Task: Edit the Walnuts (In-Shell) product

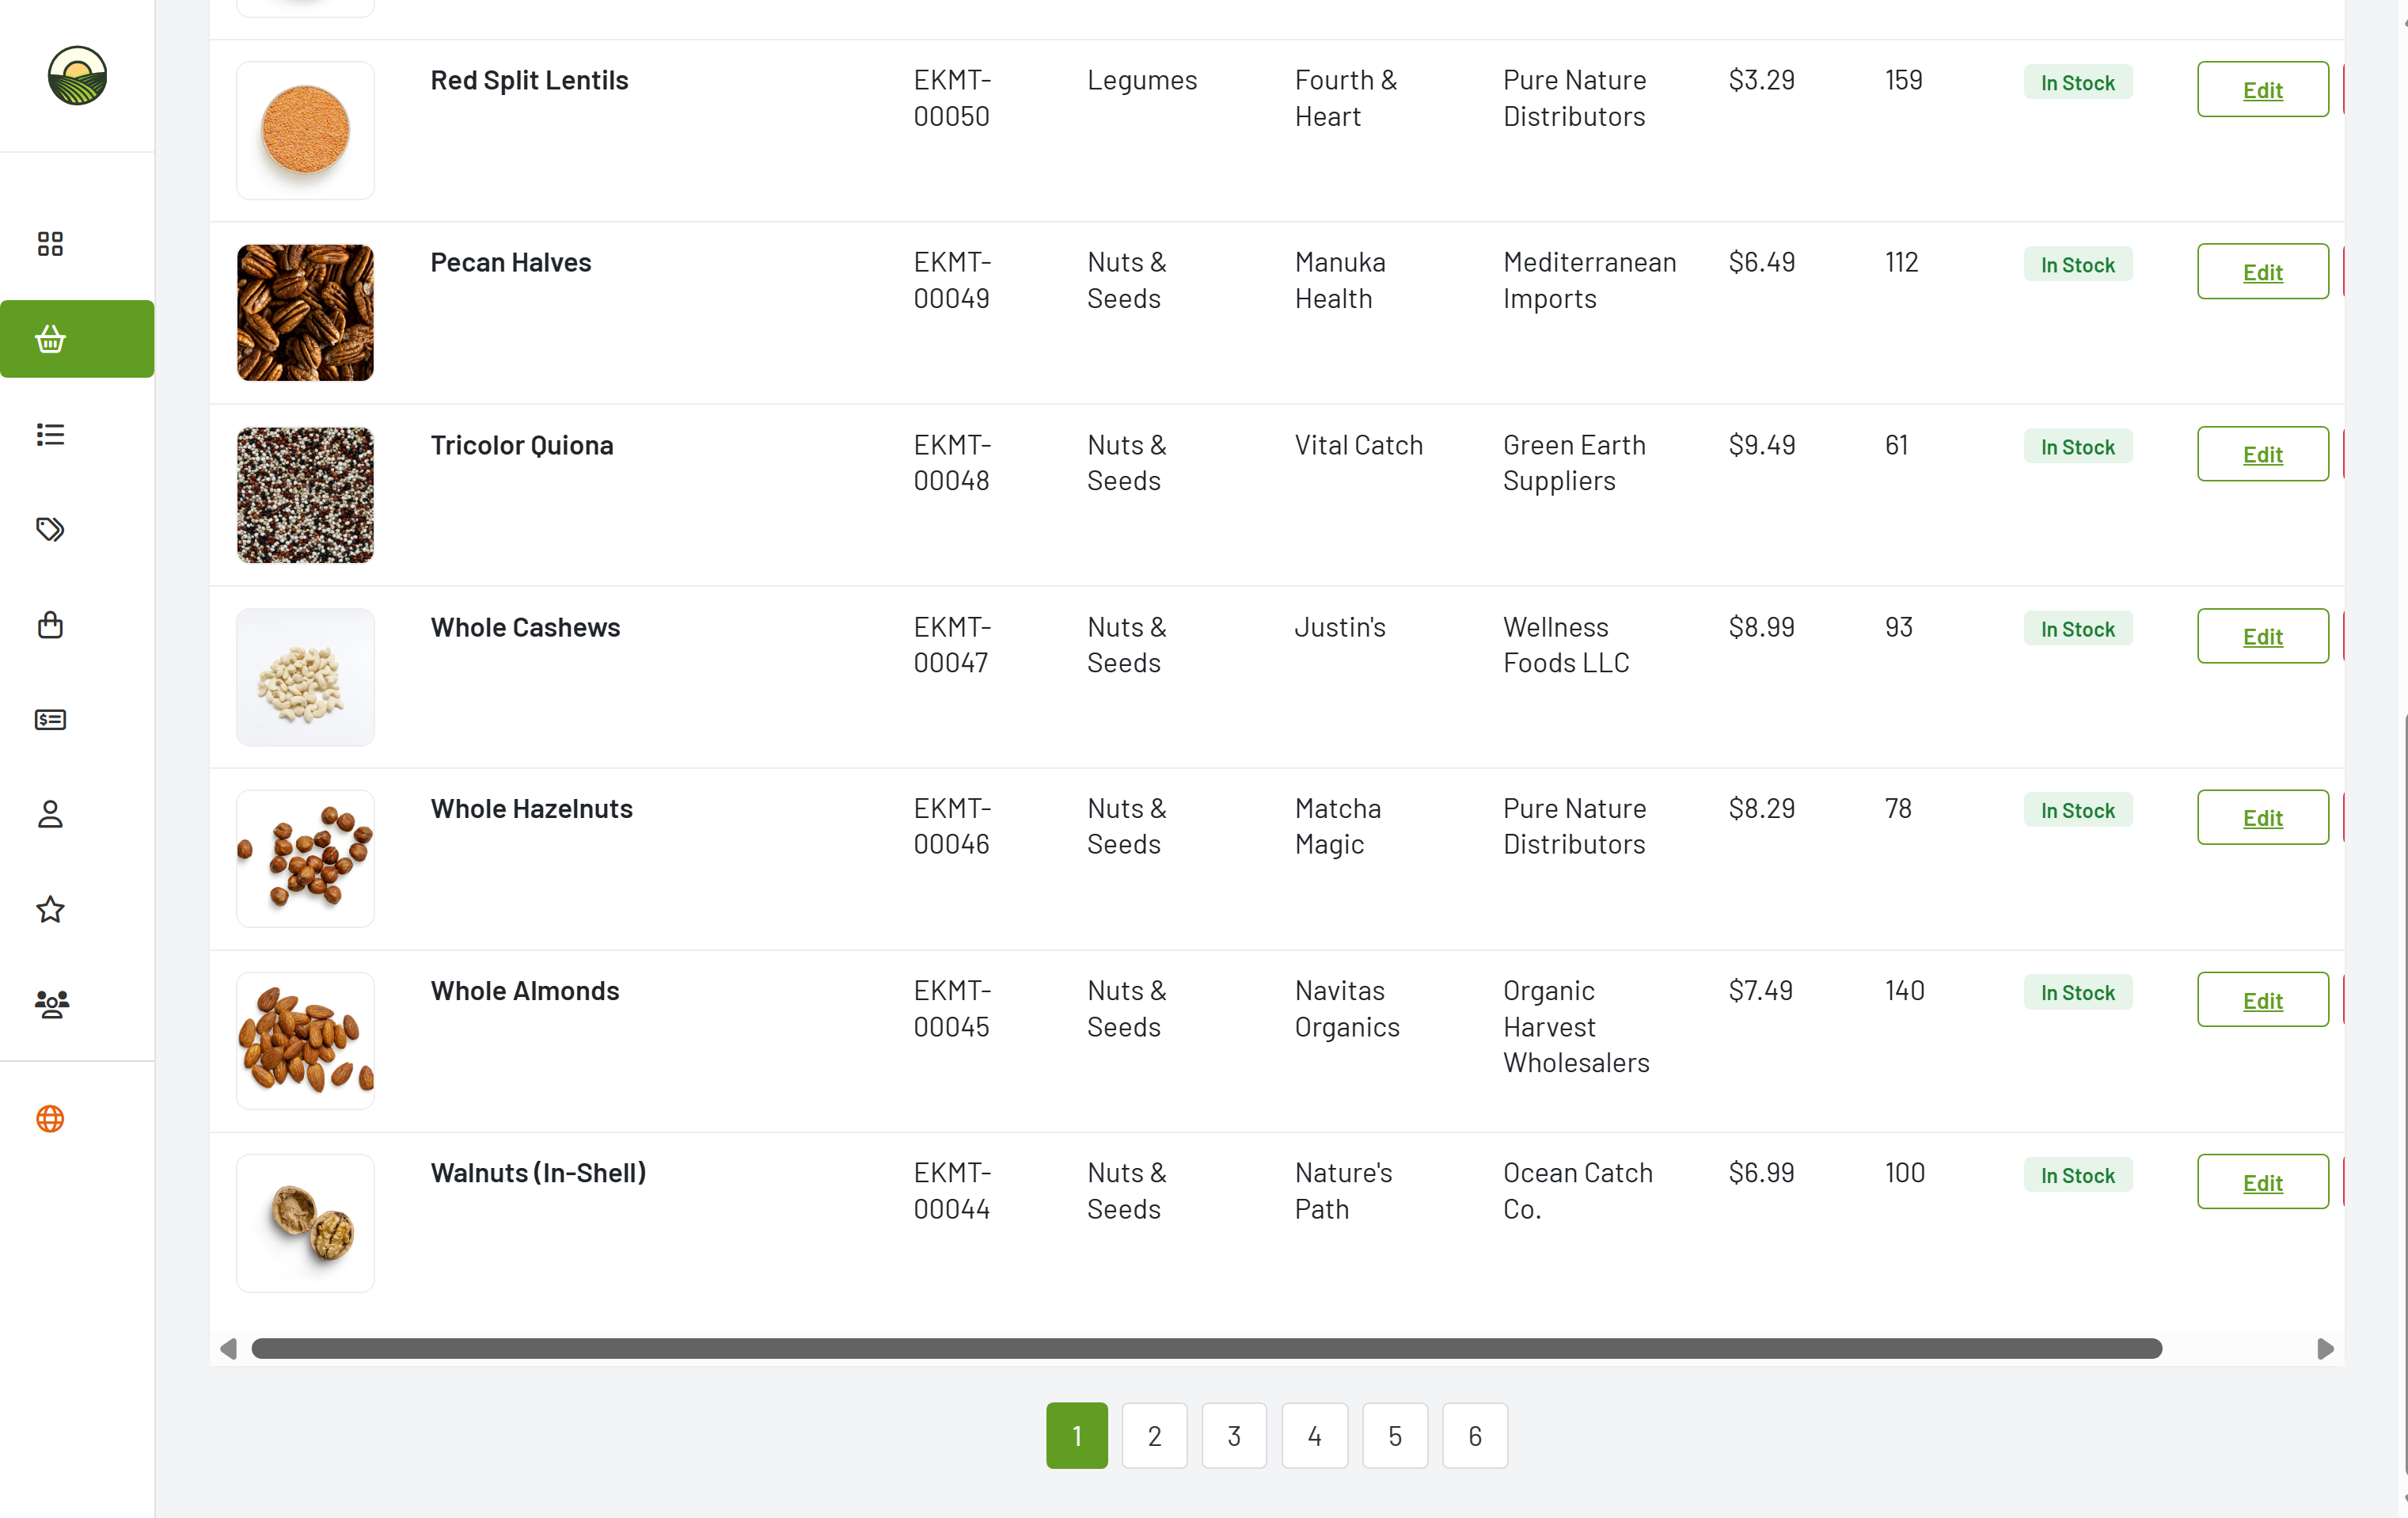Action: (x=2262, y=1181)
